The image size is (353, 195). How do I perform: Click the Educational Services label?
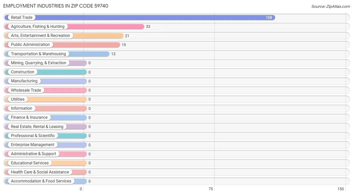(30, 163)
